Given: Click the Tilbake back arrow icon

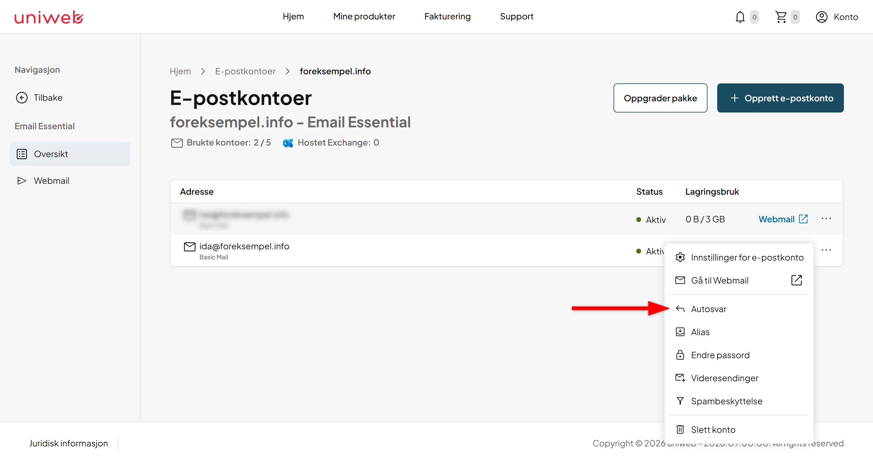Looking at the screenshot, I should (x=22, y=98).
